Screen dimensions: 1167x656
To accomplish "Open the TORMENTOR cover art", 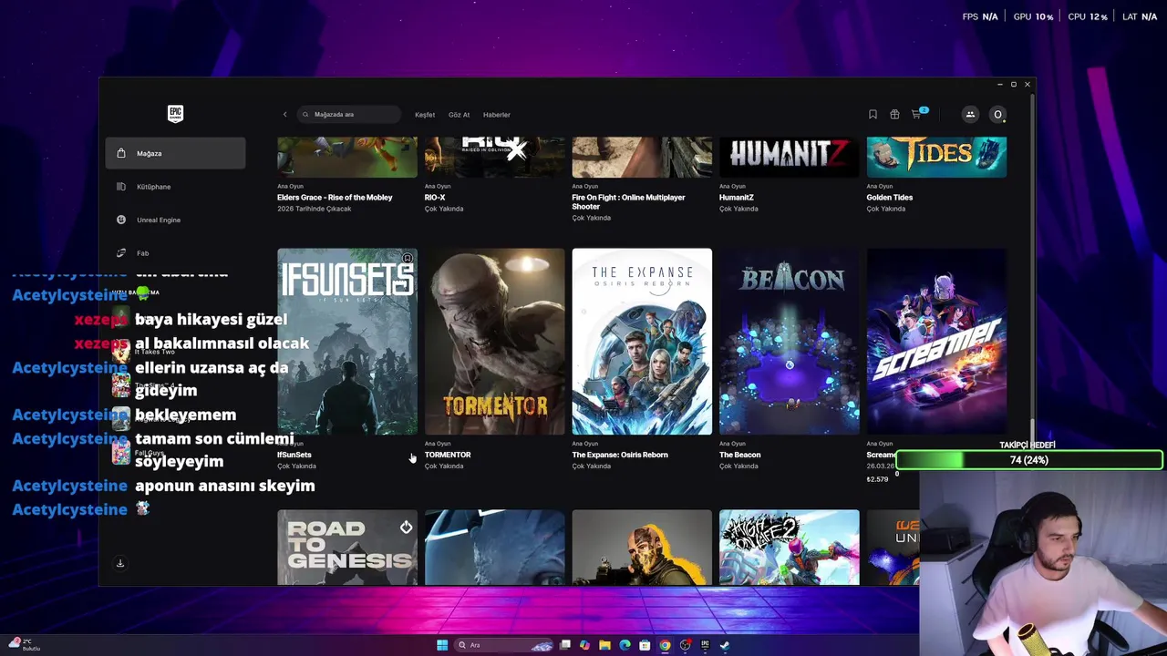I will [x=494, y=342].
